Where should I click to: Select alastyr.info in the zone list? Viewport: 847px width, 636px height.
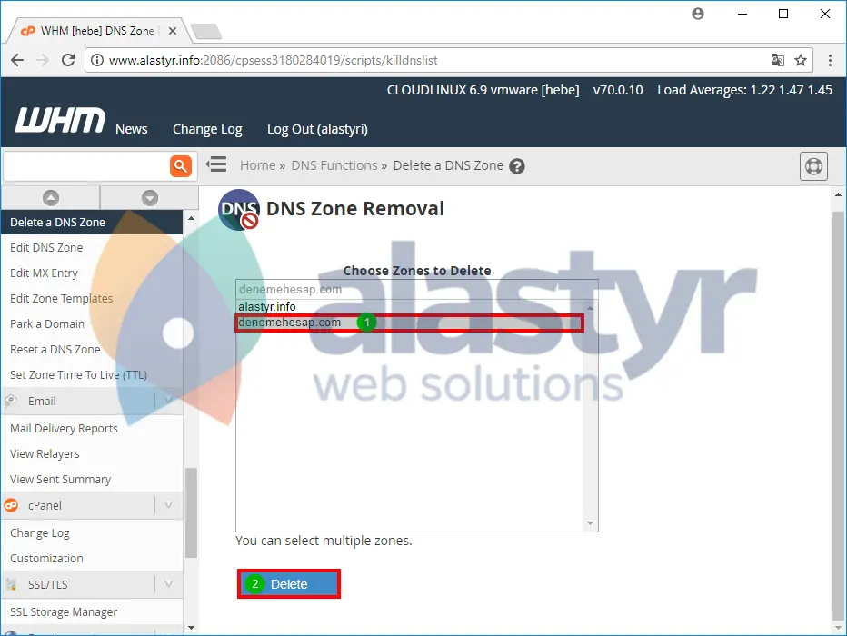[x=410, y=307]
